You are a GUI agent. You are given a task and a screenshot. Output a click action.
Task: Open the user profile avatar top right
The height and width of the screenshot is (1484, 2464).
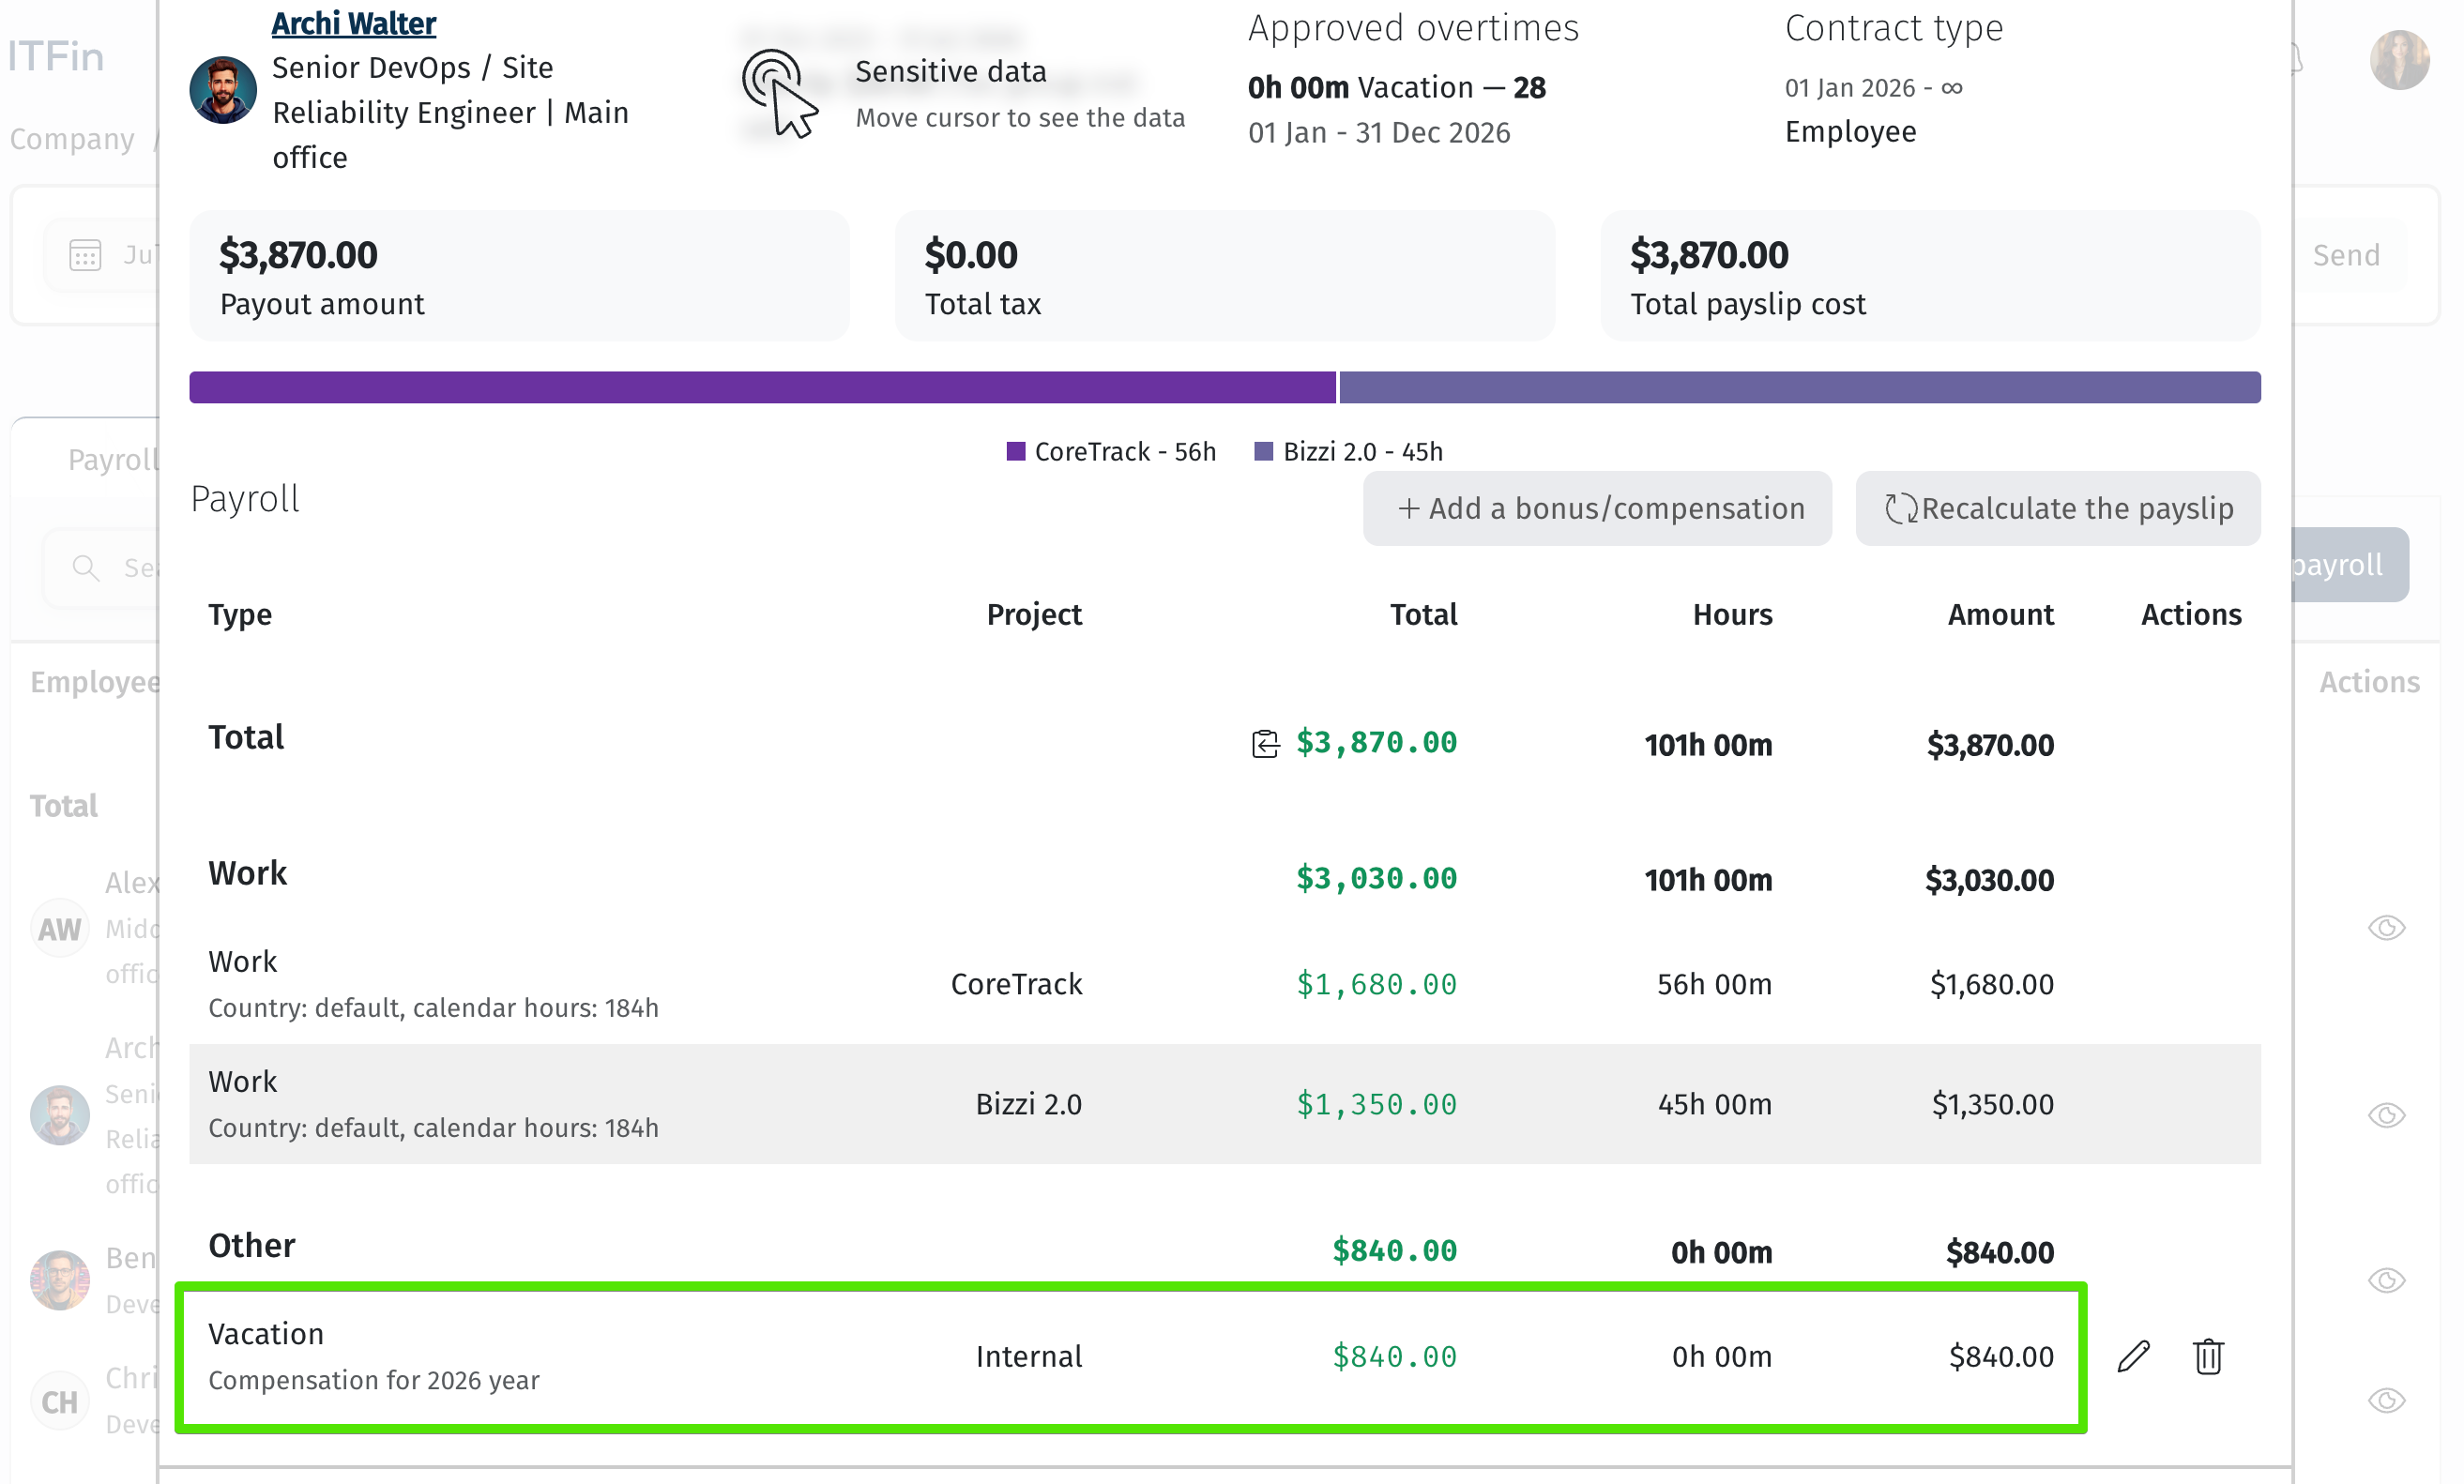click(2400, 60)
